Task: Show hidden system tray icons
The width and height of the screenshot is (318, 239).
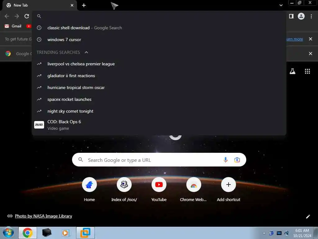Action: click(264, 233)
